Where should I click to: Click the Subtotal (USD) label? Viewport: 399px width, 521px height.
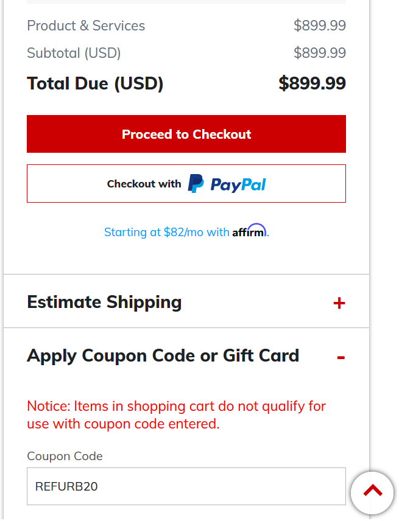pyautogui.click(x=74, y=53)
